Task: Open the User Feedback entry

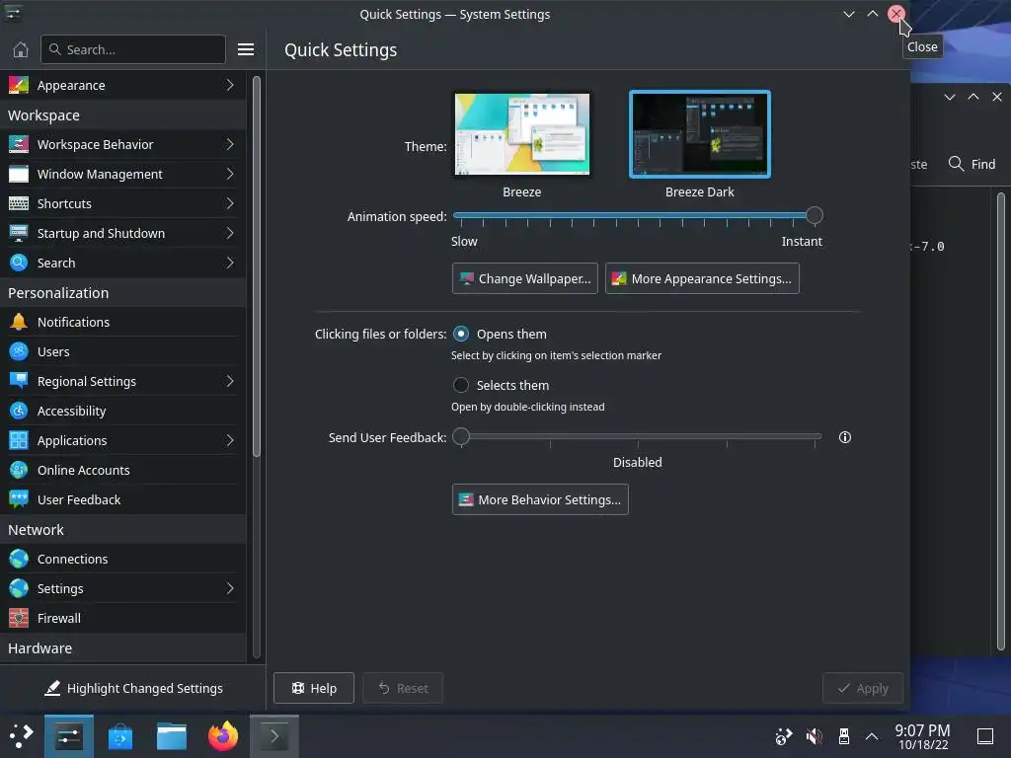Action: click(x=123, y=499)
